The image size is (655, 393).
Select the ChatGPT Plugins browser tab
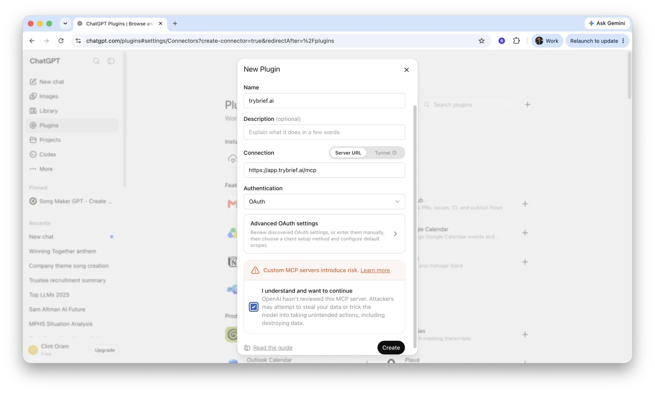120,24
